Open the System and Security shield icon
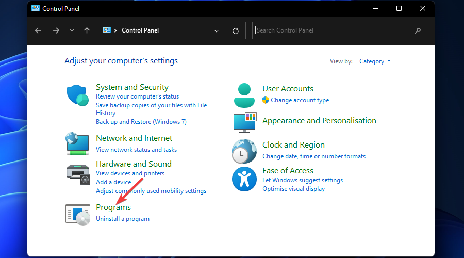 pos(77,95)
